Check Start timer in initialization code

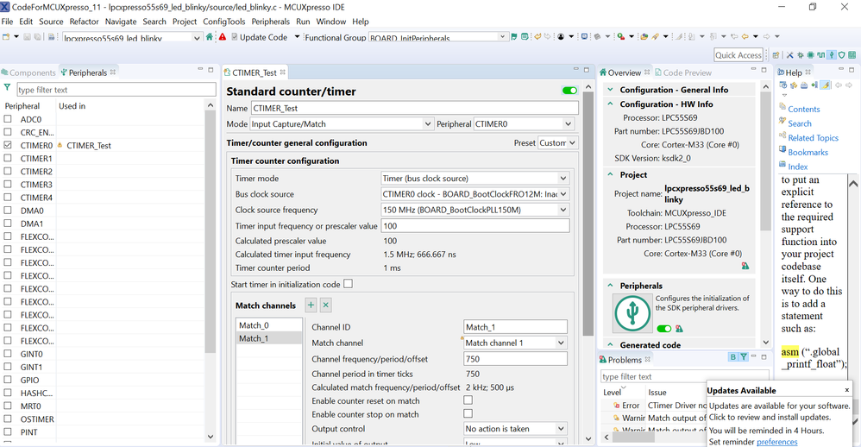click(x=349, y=284)
